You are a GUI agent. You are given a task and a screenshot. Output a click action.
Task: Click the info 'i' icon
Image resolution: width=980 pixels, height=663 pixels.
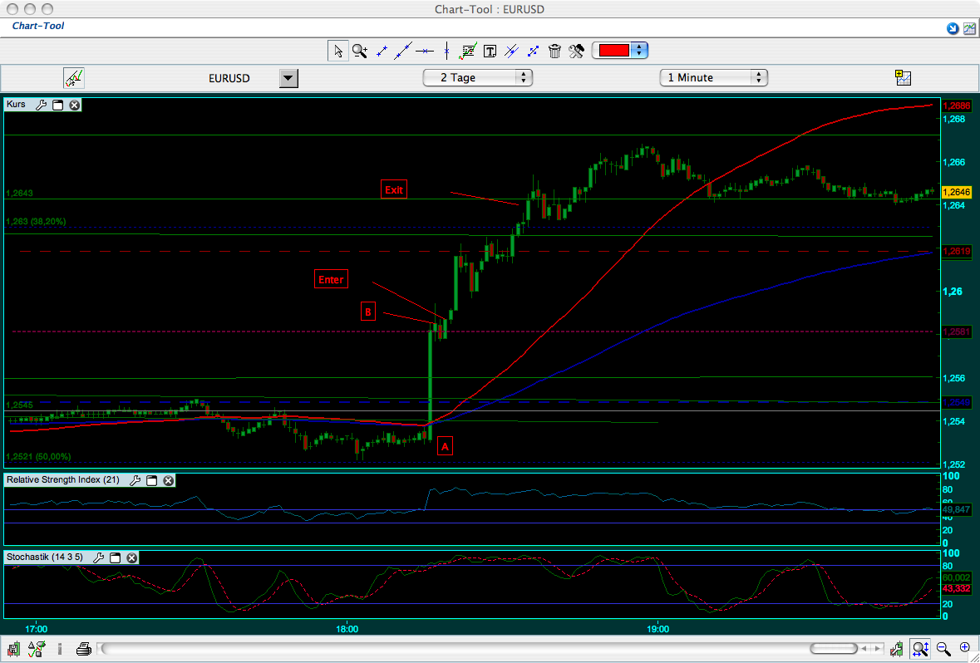tap(60, 649)
